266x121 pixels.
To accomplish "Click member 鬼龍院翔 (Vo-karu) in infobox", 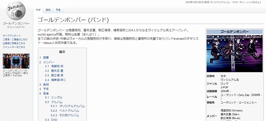I will pyautogui.click(x=231, y=111).
